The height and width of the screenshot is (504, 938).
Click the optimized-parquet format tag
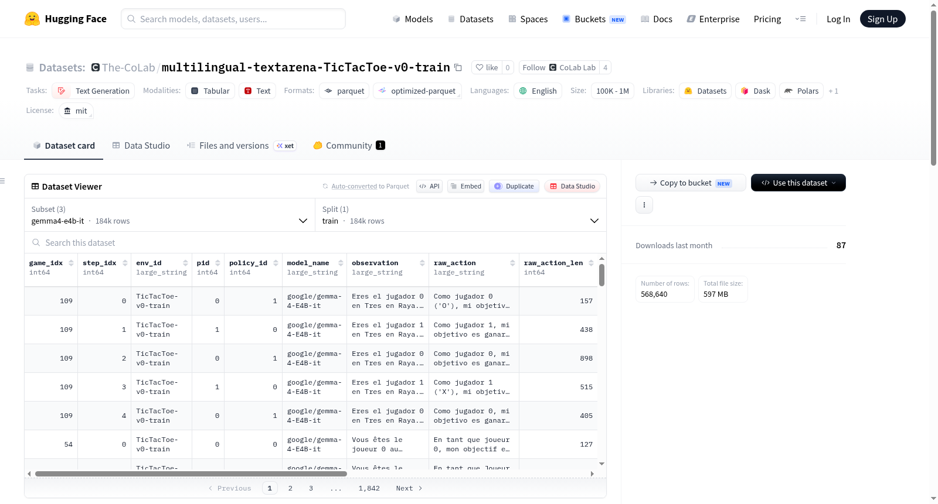tap(417, 91)
